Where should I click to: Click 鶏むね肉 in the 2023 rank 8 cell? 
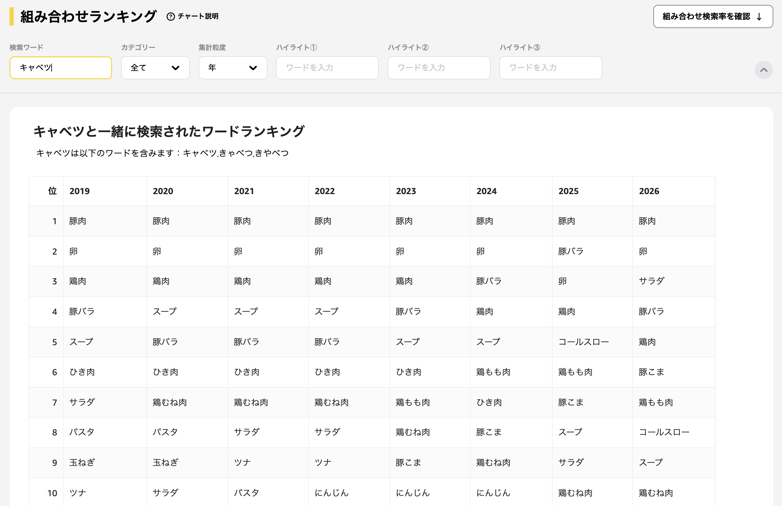point(413,432)
